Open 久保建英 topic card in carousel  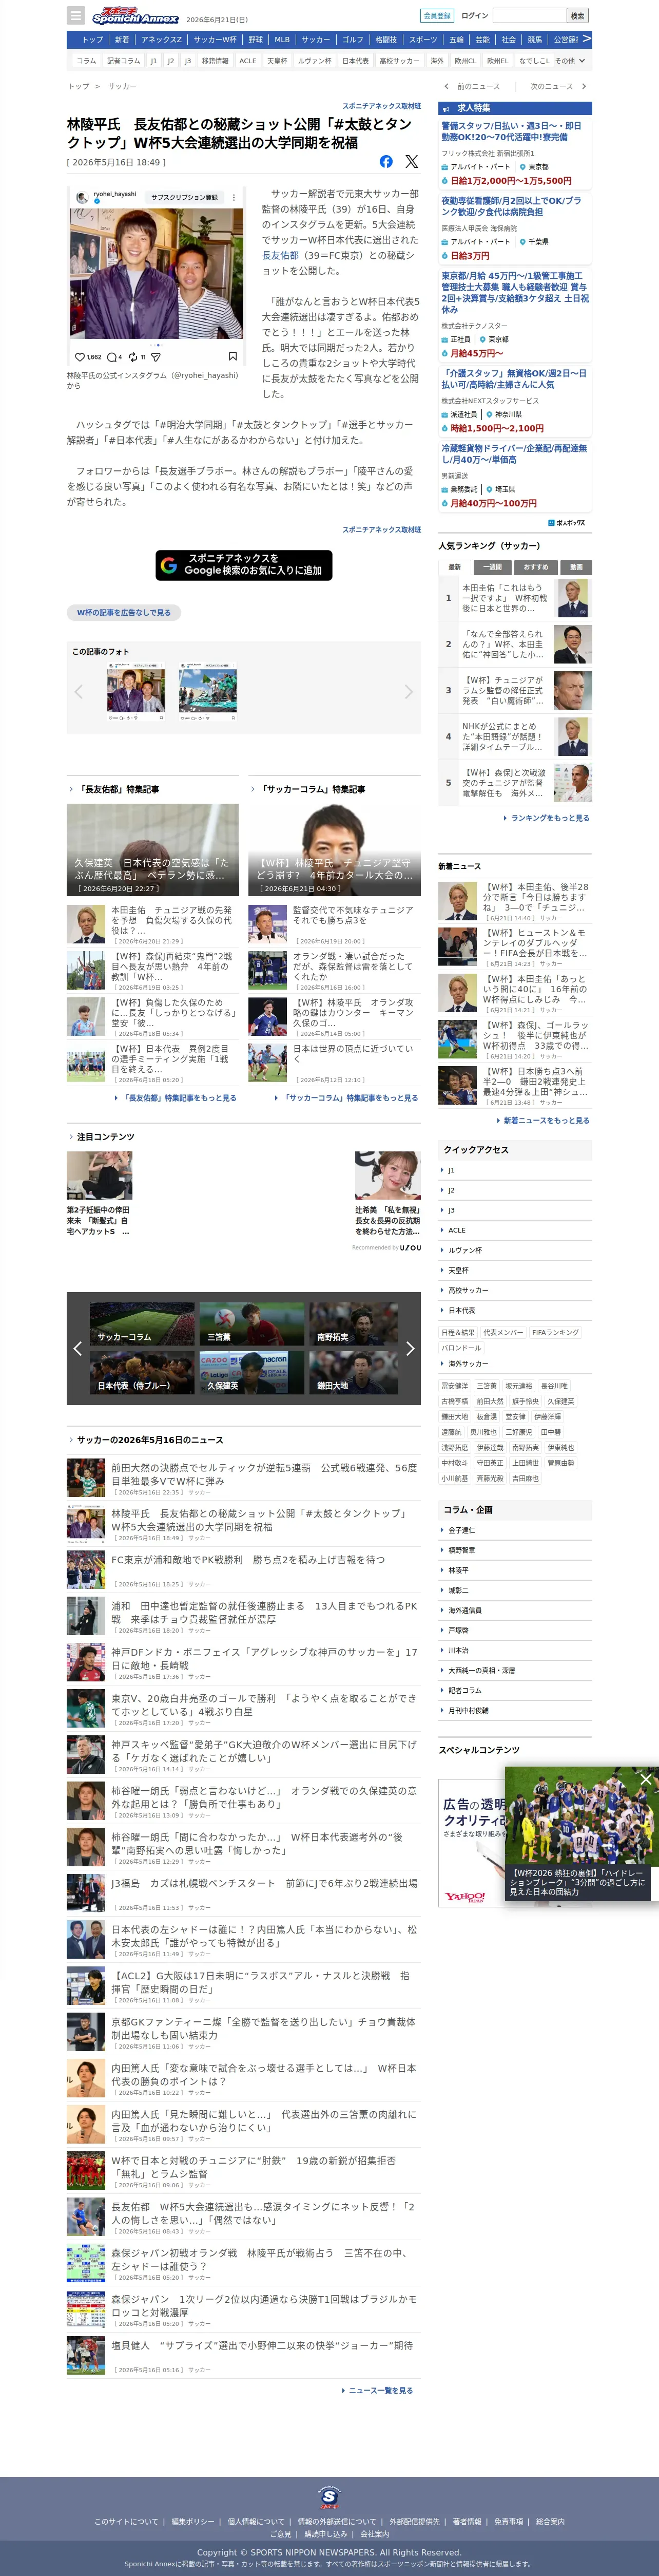pyautogui.click(x=251, y=1373)
